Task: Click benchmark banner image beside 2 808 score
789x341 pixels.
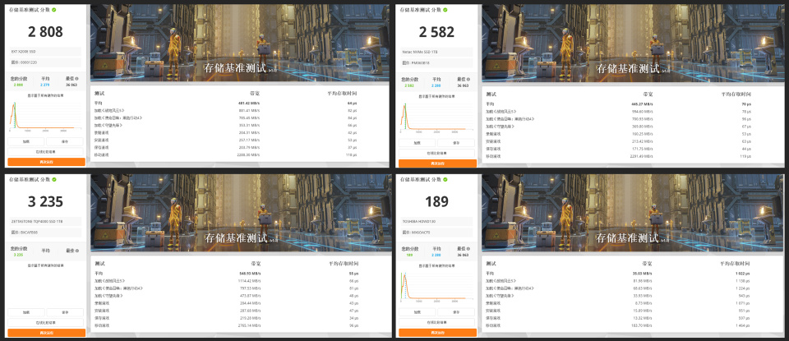Action: [x=239, y=44]
